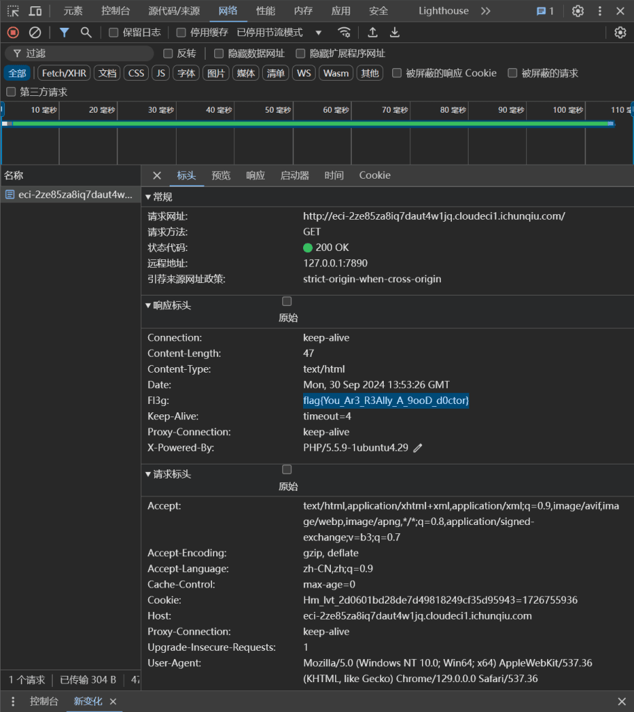Switch to the 控制台 panel tab
The image size is (634, 712).
click(115, 11)
